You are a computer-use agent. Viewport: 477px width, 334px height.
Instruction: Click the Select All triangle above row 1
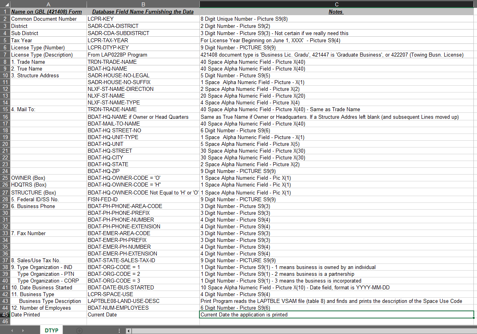[5, 4]
